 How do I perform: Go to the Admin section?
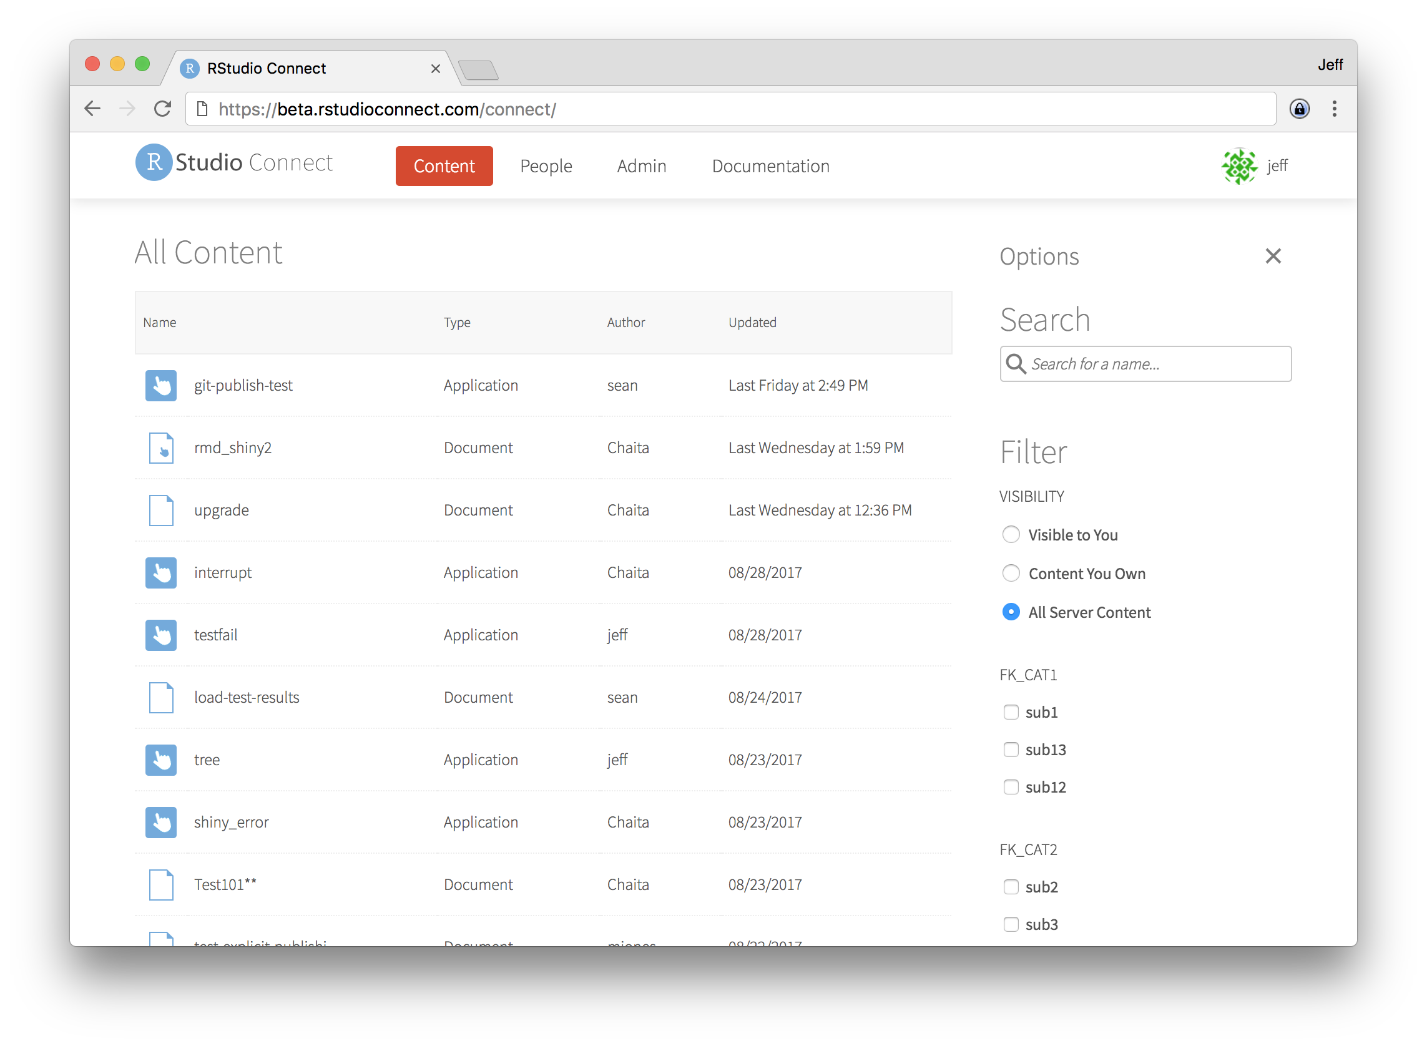pyautogui.click(x=641, y=166)
